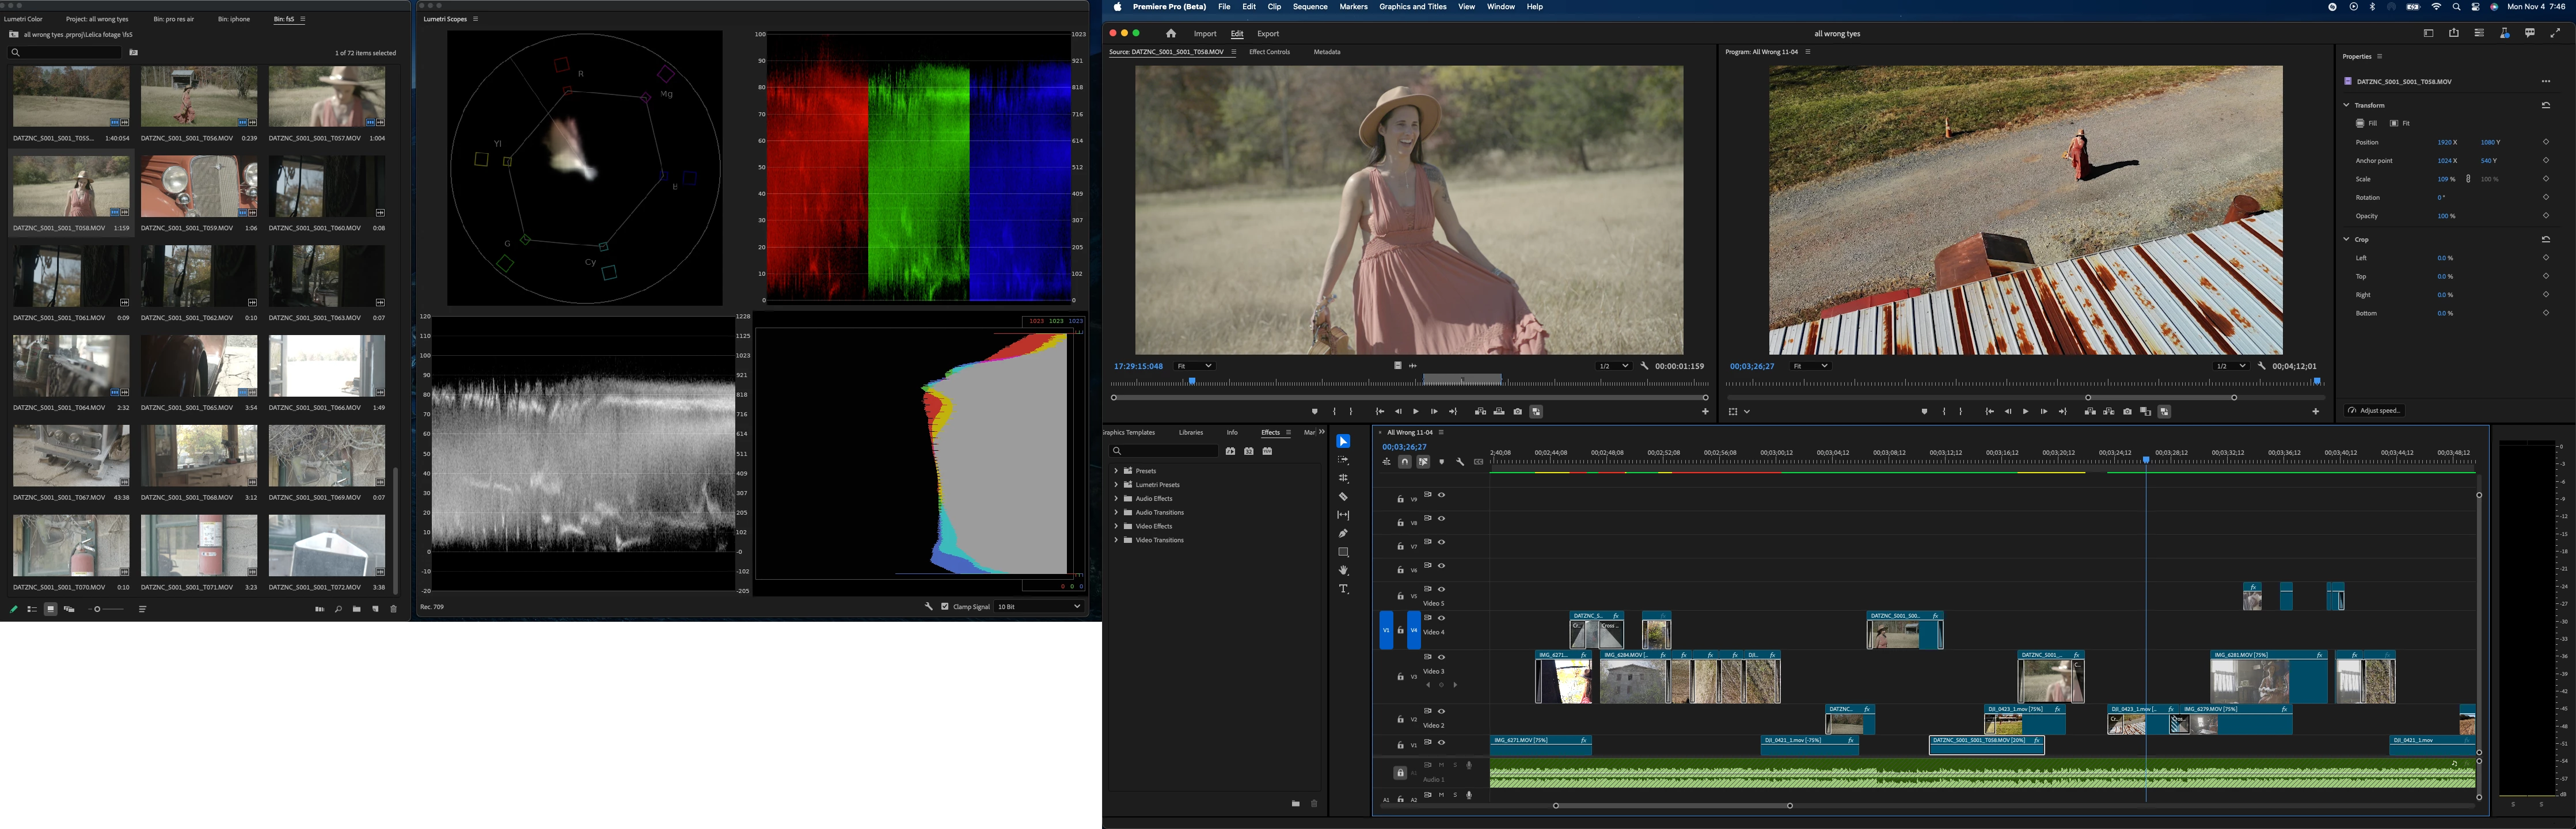Toggle lock on Audio 1 track
The height and width of the screenshot is (829, 2576).
click(1400, 773)
